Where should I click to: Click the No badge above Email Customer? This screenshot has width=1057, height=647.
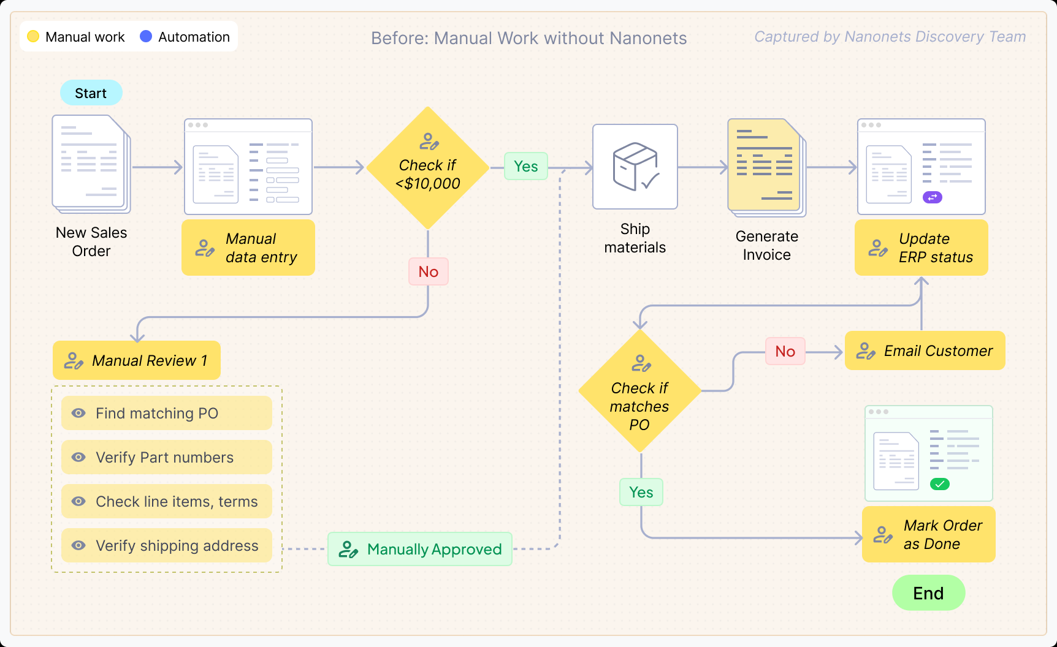click(785, 351)
